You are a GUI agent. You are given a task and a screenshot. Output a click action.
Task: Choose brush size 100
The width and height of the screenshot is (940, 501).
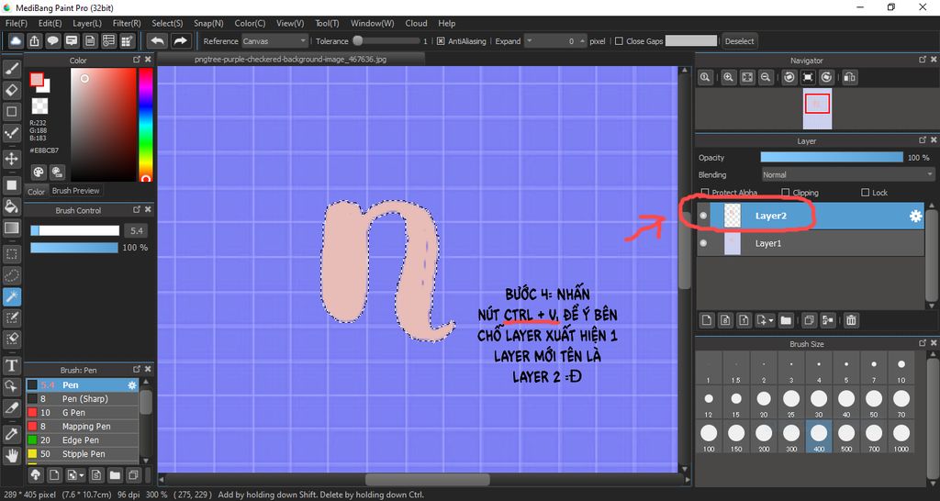708,436
